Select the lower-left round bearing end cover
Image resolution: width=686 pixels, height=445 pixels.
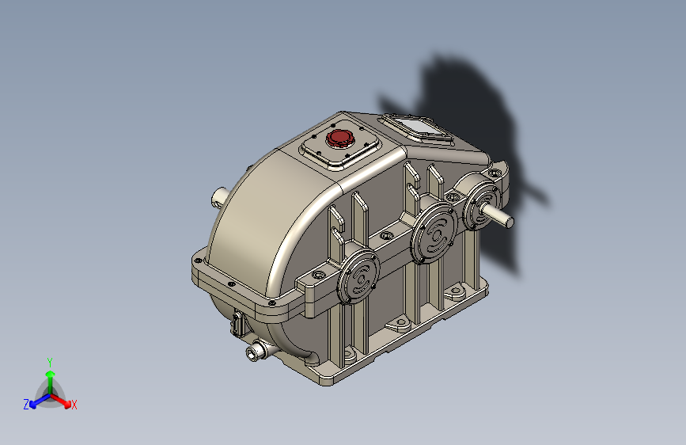click(358, 277)
